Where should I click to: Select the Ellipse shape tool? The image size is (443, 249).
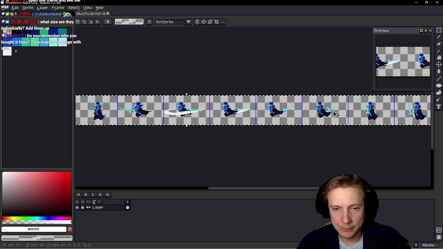point(439,86)
